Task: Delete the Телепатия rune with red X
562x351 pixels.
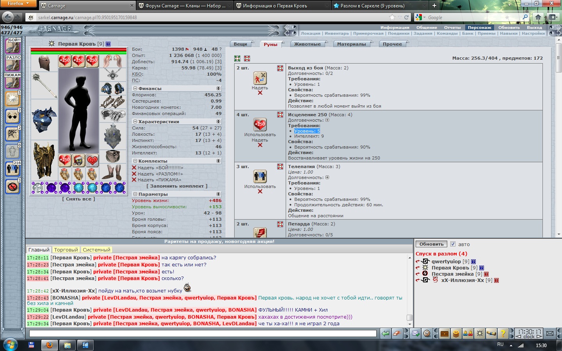Action: pos(260,191)
